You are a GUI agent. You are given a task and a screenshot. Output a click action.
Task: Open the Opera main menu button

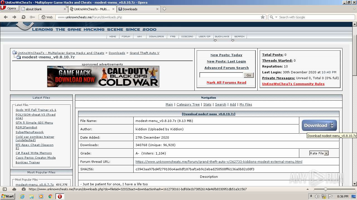[x=10, y=8]
